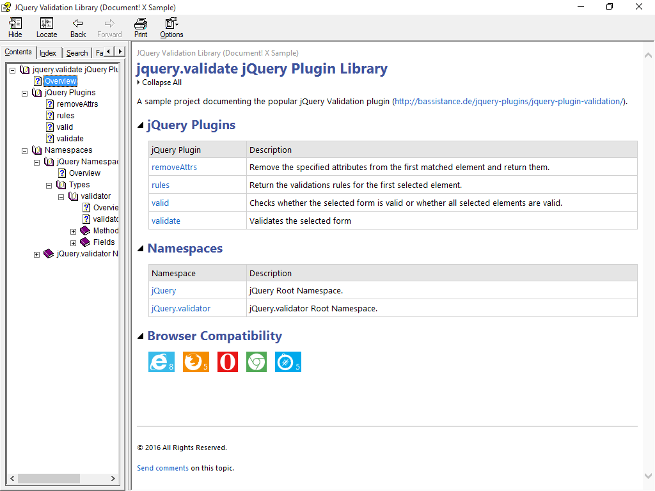Click the rules topic page icon
The image size is (655, 491).
[50, 115]
